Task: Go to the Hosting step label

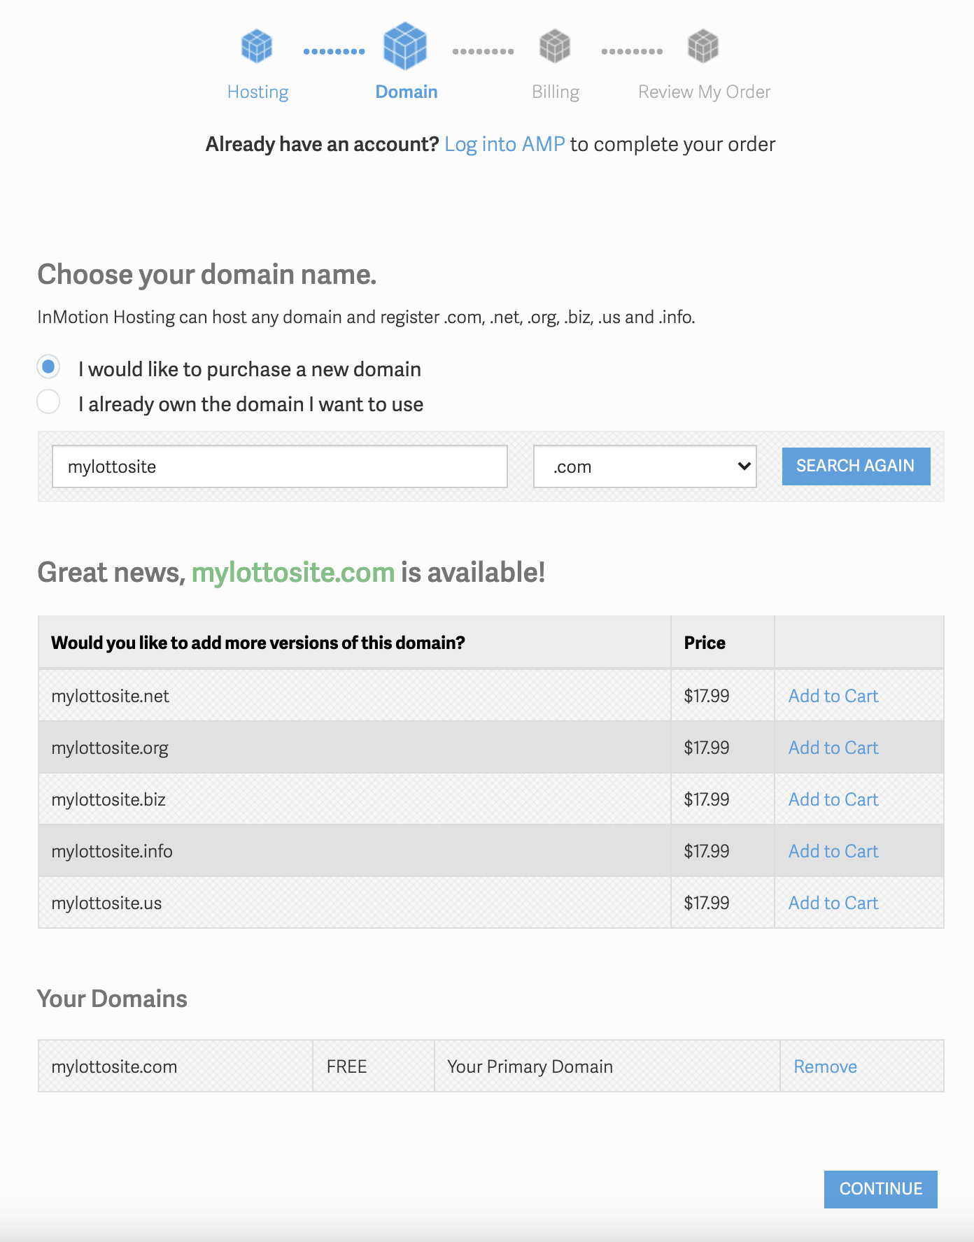Action: click(257, 92)
